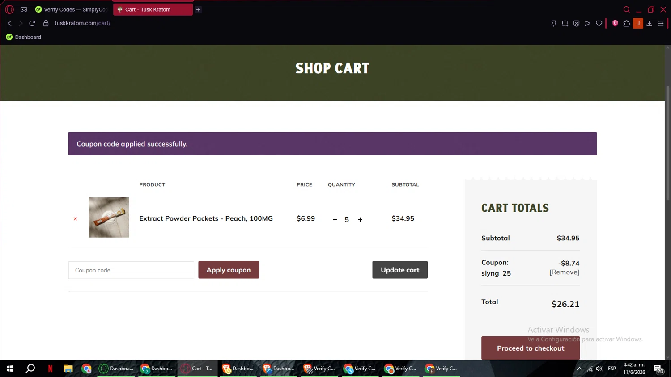Decrease Peach packets quantity with minus
Image resolution: width=671 pixels, height=377 pixels.
click(335, 219)
